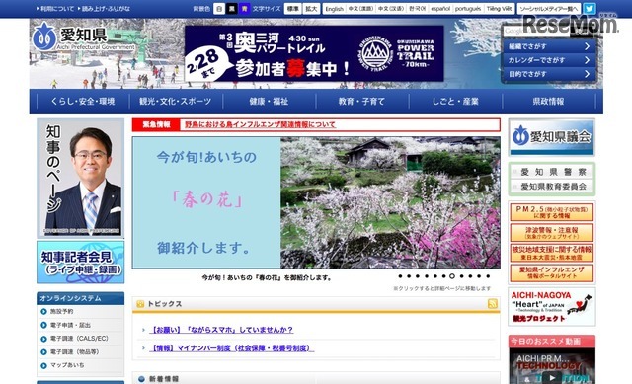
Task: Open くらし・安全・環境 menu
Action: (83, 101)
